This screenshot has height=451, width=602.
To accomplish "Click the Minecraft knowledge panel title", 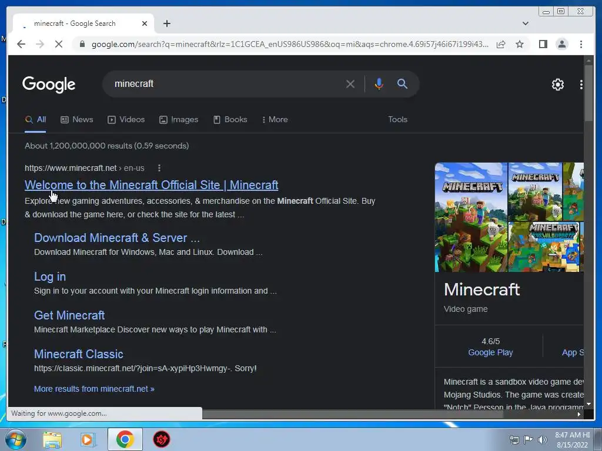I will coord(482,289).
